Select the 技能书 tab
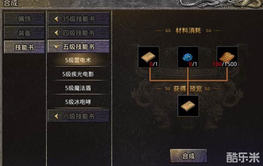 point(24,47)
